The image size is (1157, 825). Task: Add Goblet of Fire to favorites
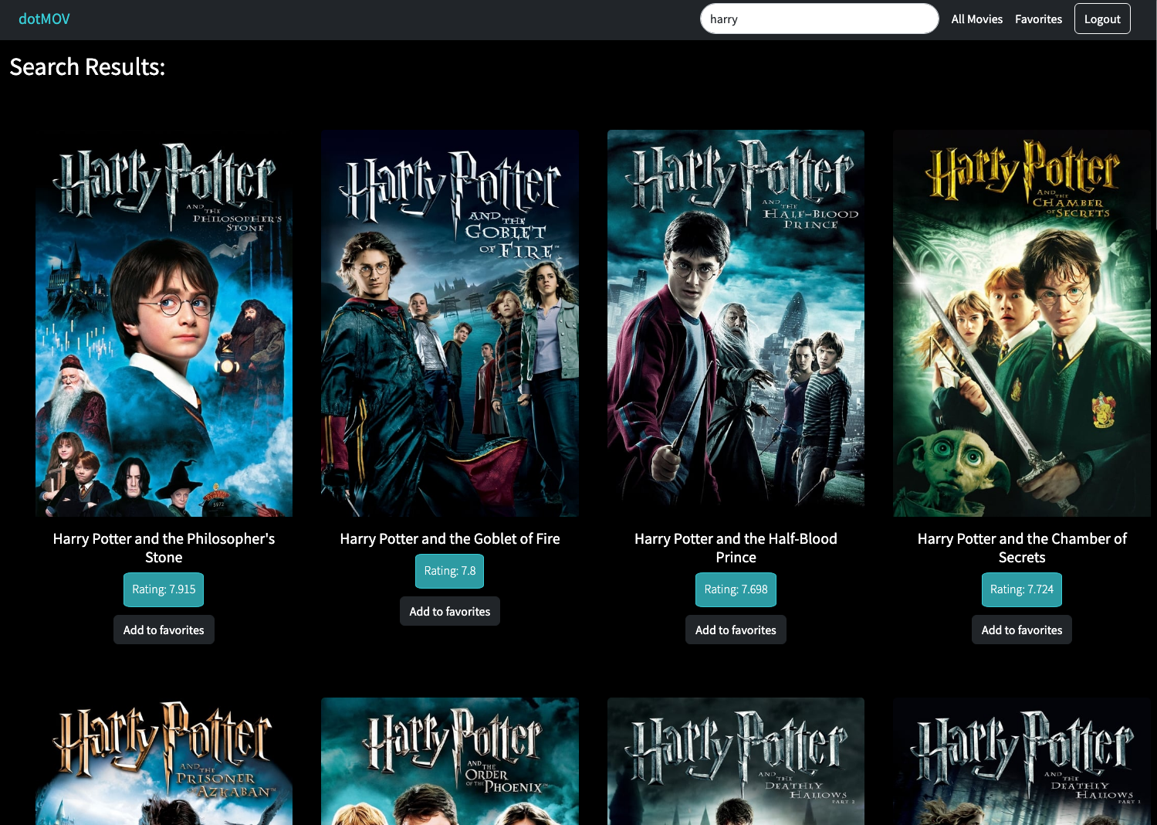(x=450, y=611)
